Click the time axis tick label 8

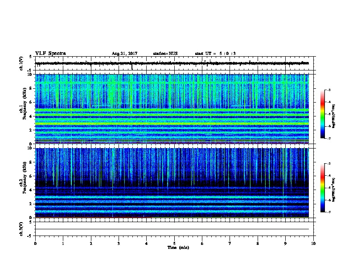(x=258, y=244)
